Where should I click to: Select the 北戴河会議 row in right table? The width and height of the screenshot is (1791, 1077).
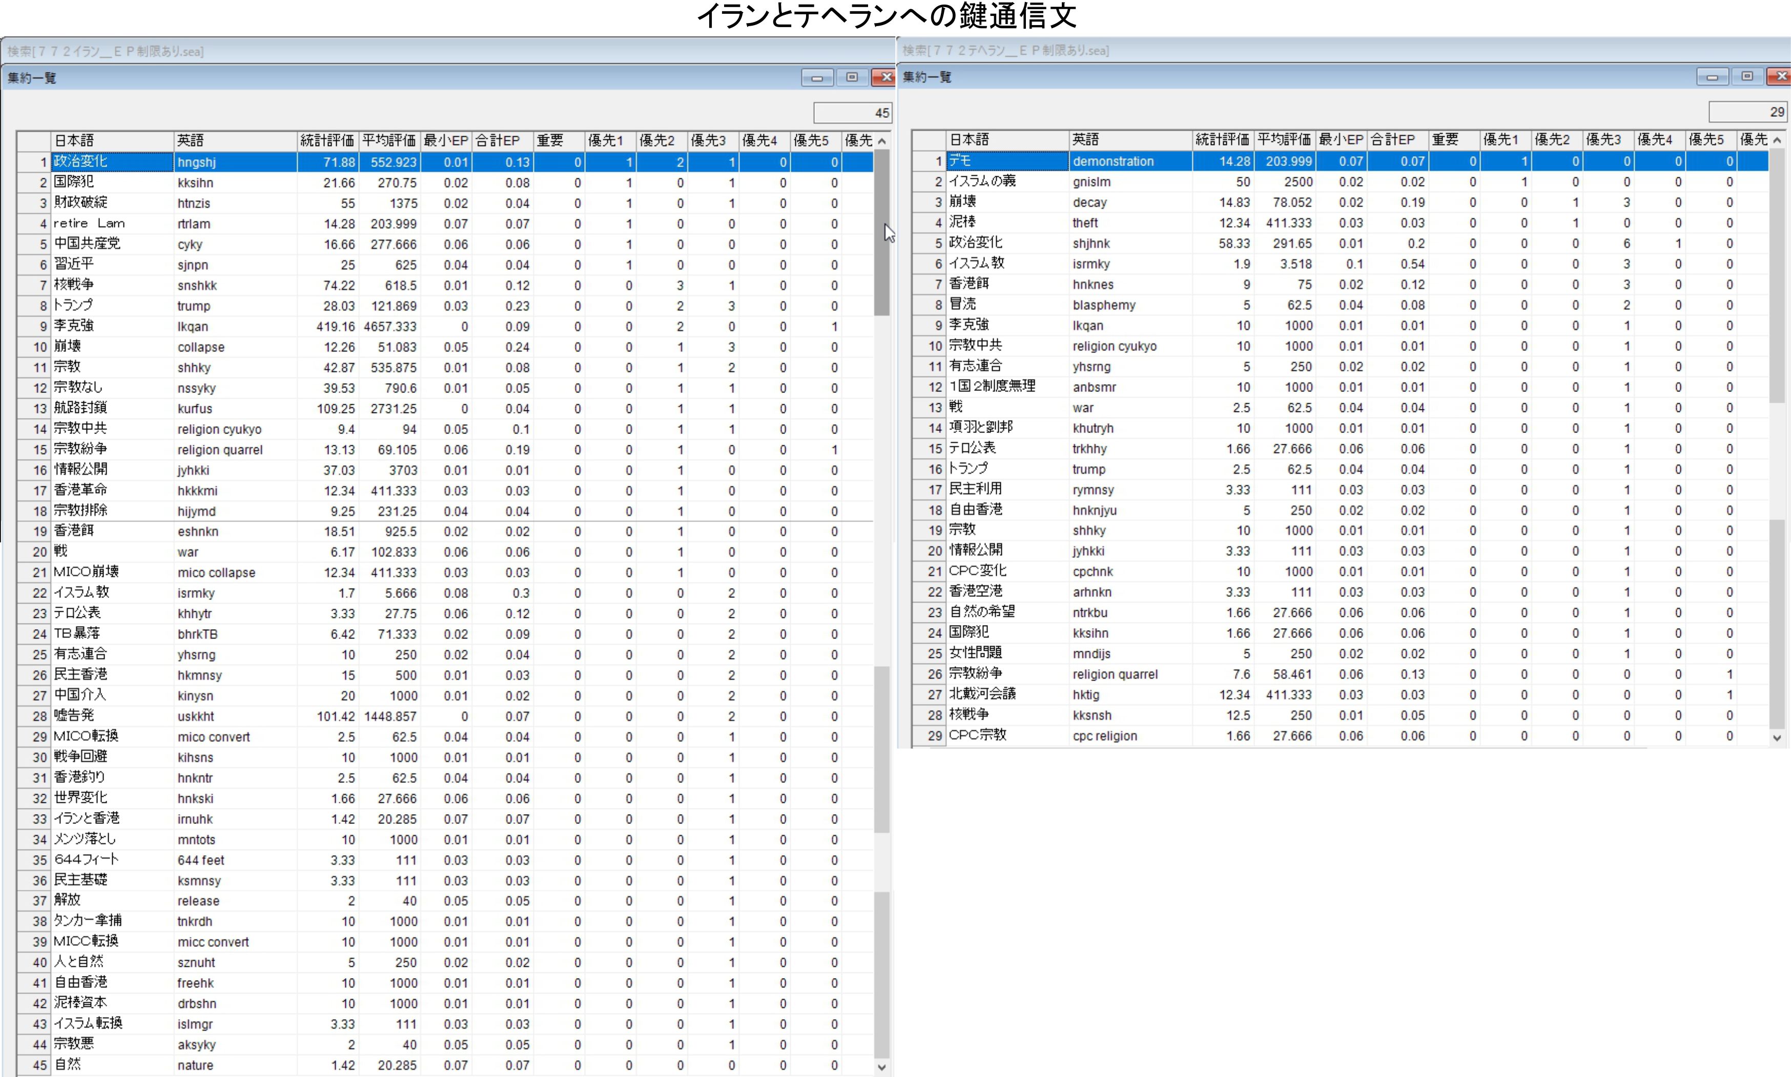coord(1005,695)
